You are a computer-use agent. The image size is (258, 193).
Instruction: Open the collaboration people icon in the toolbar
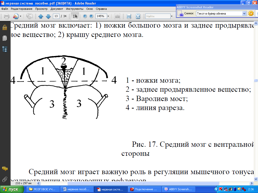16,16
